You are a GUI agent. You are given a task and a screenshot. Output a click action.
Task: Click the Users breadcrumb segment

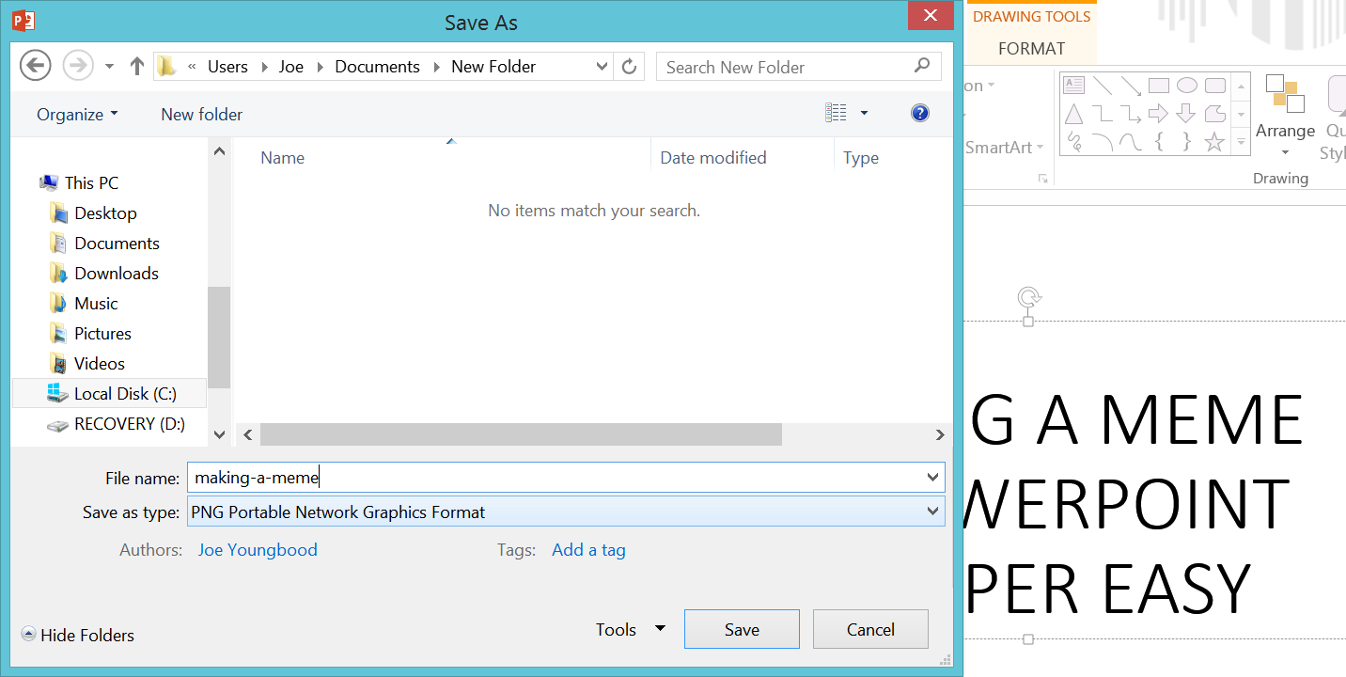coord(227,67)
